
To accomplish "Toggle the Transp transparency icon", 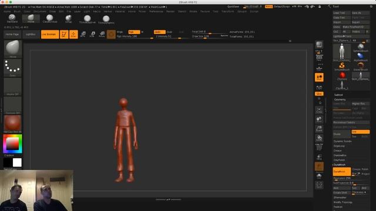I will point(319,157).
